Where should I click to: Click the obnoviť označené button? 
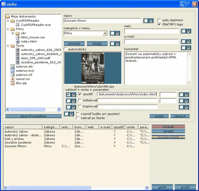click(x=33, y=116)
